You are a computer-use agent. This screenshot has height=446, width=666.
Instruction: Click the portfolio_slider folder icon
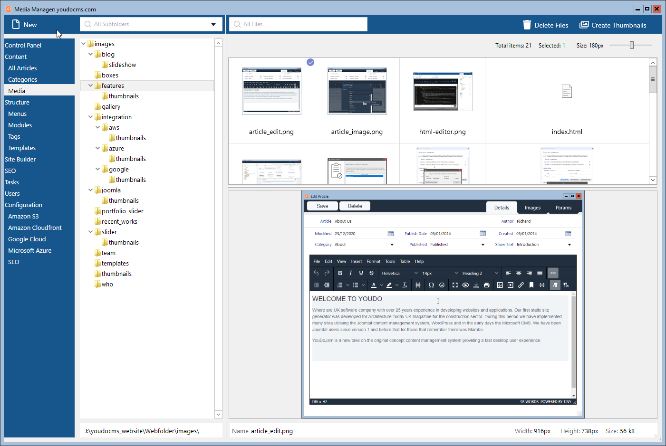coord(98,211)
